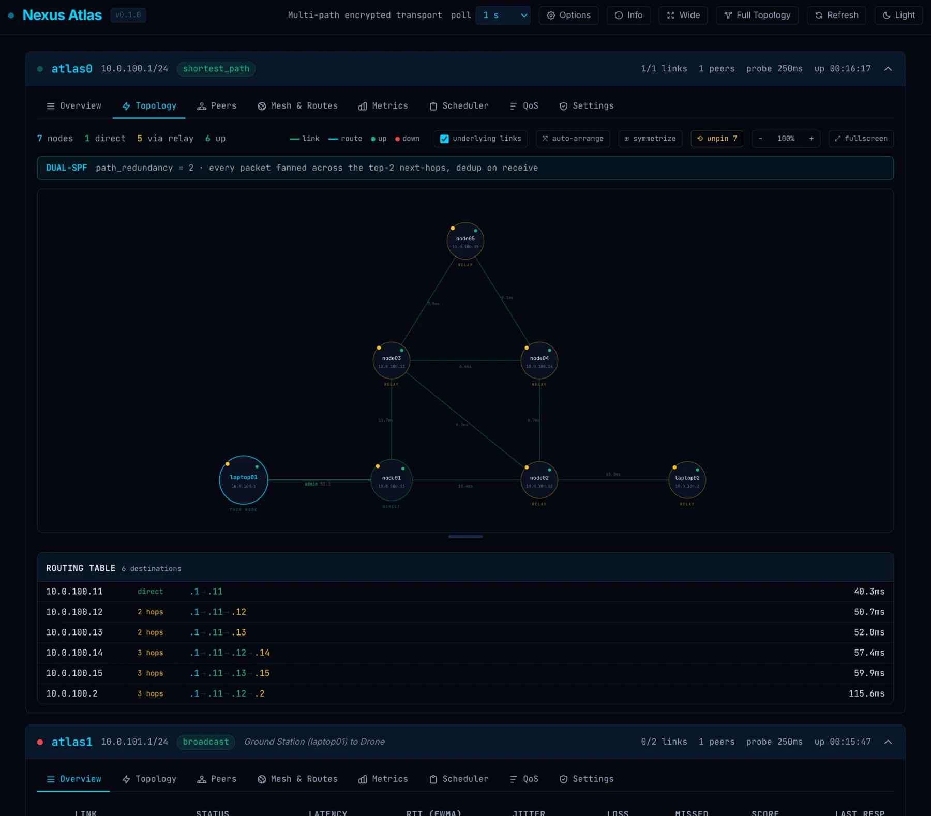
Task: Select routing row for 10.0.100.13
Action: 465,632
